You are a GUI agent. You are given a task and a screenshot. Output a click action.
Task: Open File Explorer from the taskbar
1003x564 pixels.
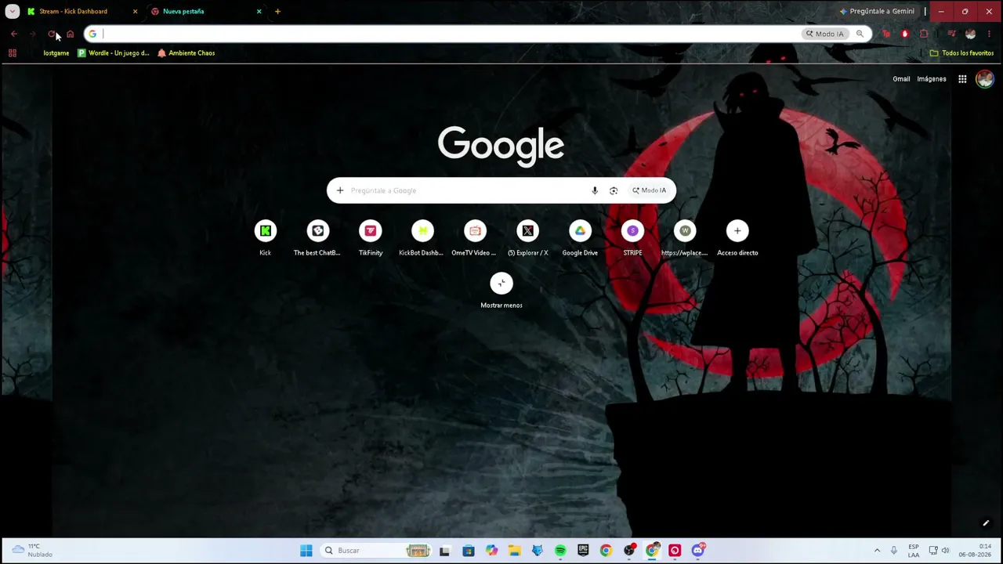[x=514, y=551]
